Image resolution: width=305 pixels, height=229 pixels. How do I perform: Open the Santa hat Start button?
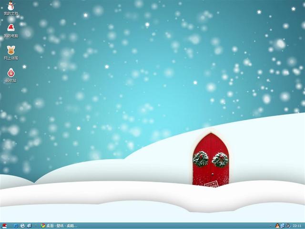point(4,226)
